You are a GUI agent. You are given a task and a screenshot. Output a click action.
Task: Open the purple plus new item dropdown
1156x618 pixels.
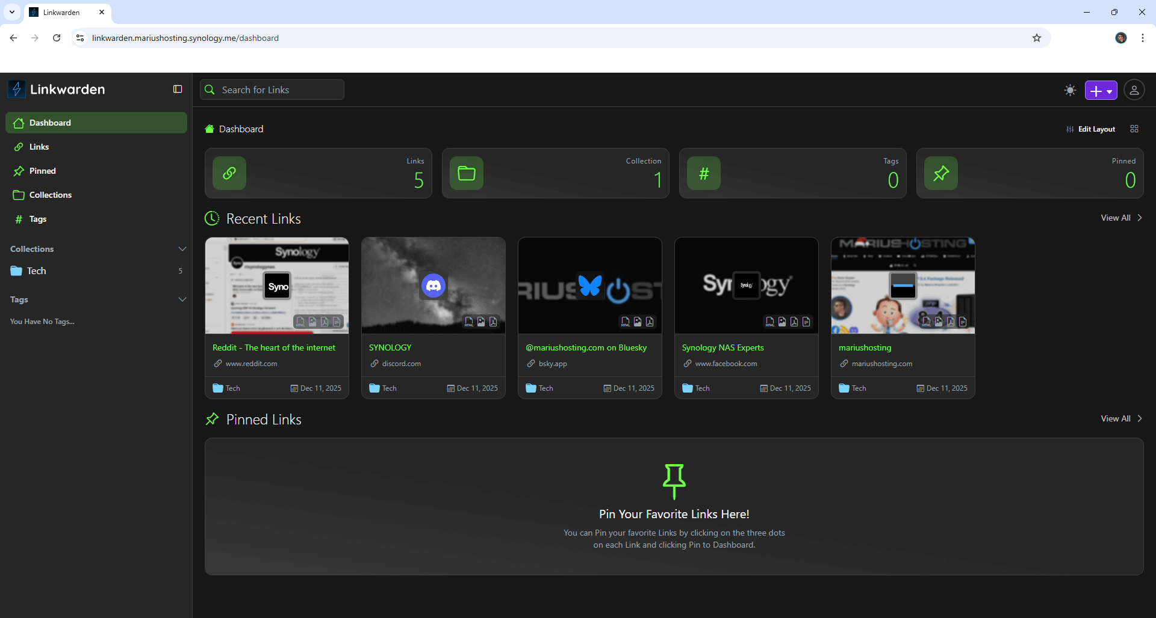[1101, 90]
